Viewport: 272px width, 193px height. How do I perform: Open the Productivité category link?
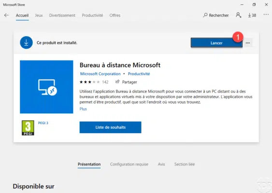139,74
